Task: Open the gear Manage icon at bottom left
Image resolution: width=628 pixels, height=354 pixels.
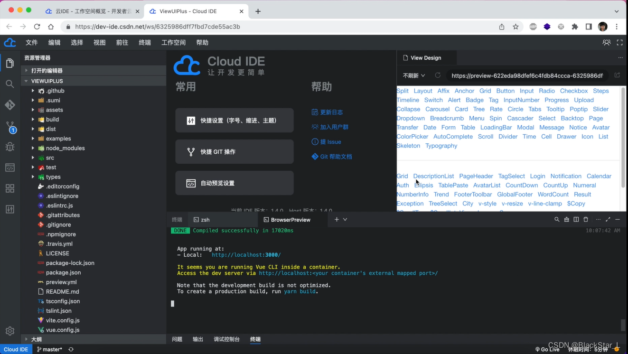Action: coord(10,331)
